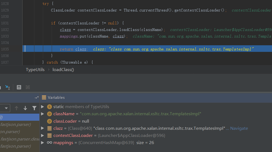Go to previous frame with up arrow
Viewport: 272px width, 152px height.
click(17, 108)
